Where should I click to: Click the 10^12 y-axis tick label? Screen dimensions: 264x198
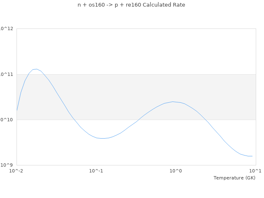7,28
